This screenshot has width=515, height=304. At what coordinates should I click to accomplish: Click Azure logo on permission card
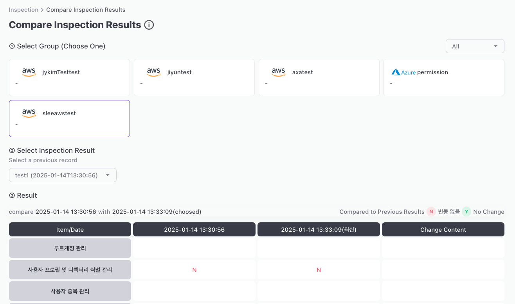403,72
